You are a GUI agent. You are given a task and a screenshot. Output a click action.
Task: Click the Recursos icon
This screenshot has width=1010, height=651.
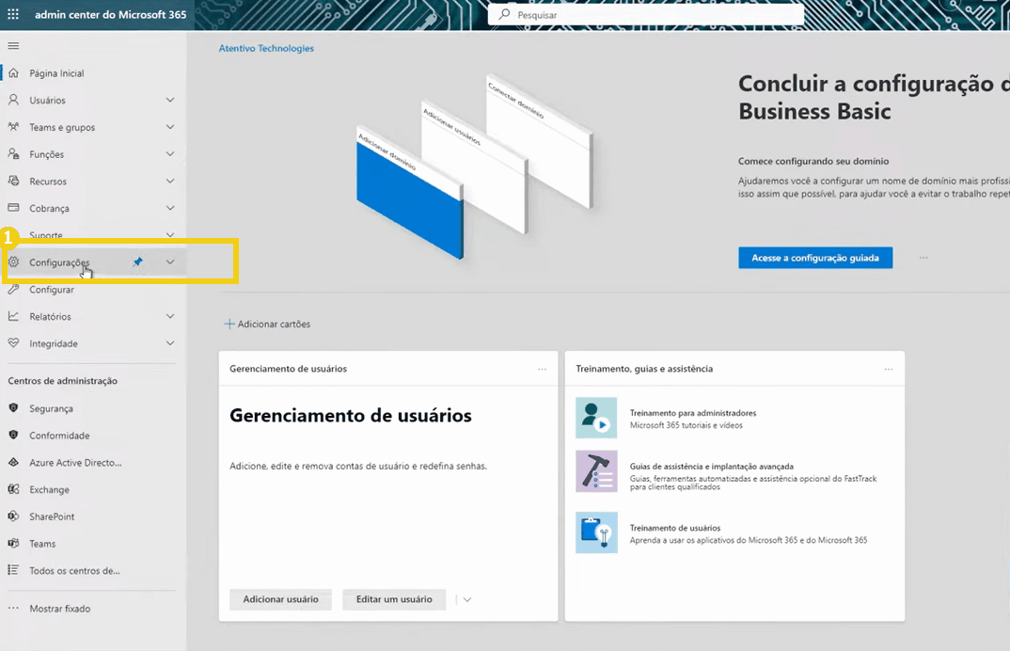(13, 182)
